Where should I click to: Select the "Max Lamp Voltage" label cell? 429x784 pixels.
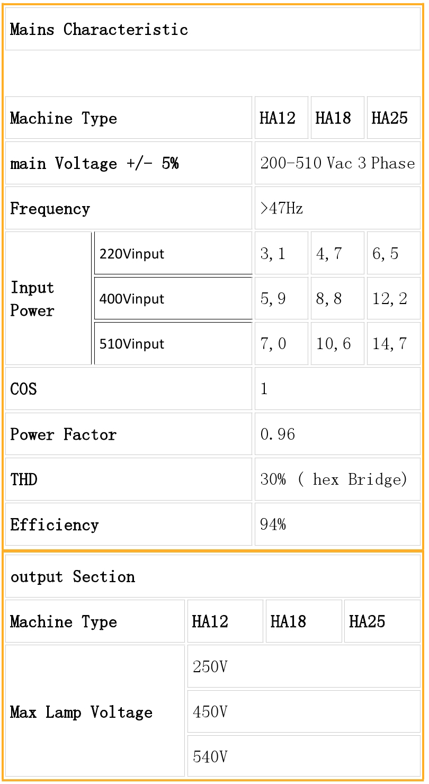click(95, 712)
